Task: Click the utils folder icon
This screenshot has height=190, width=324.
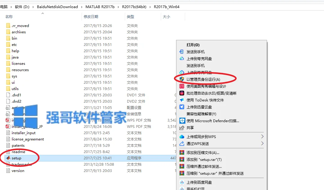Action: (8, 89)
